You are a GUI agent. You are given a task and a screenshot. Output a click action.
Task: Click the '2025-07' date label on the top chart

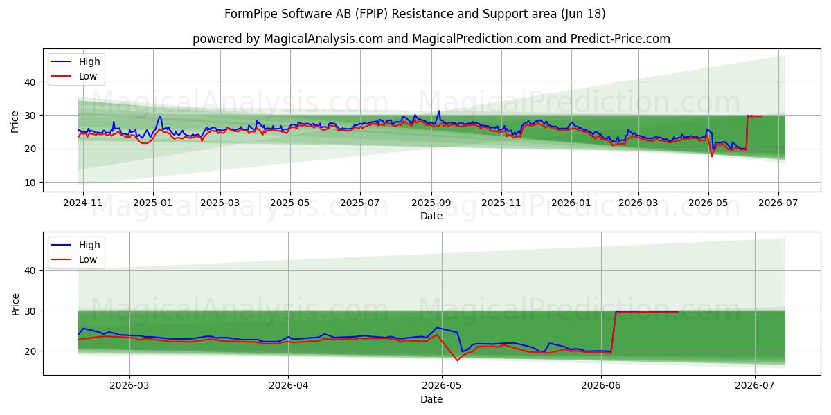(359, 204)
